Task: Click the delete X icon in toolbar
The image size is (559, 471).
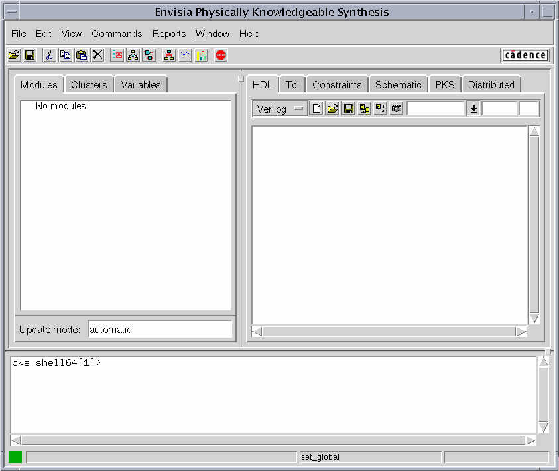Action: pos(97,56)
